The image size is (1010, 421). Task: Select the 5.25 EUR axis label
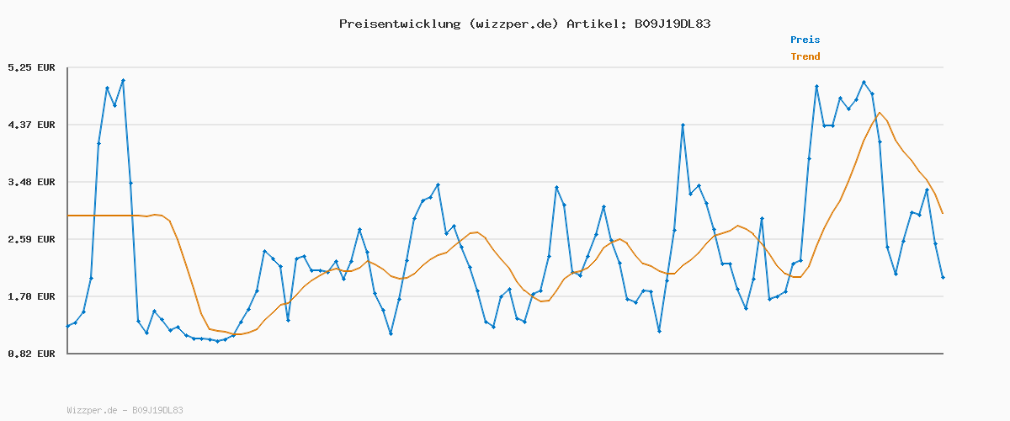[x=31, y=67]
